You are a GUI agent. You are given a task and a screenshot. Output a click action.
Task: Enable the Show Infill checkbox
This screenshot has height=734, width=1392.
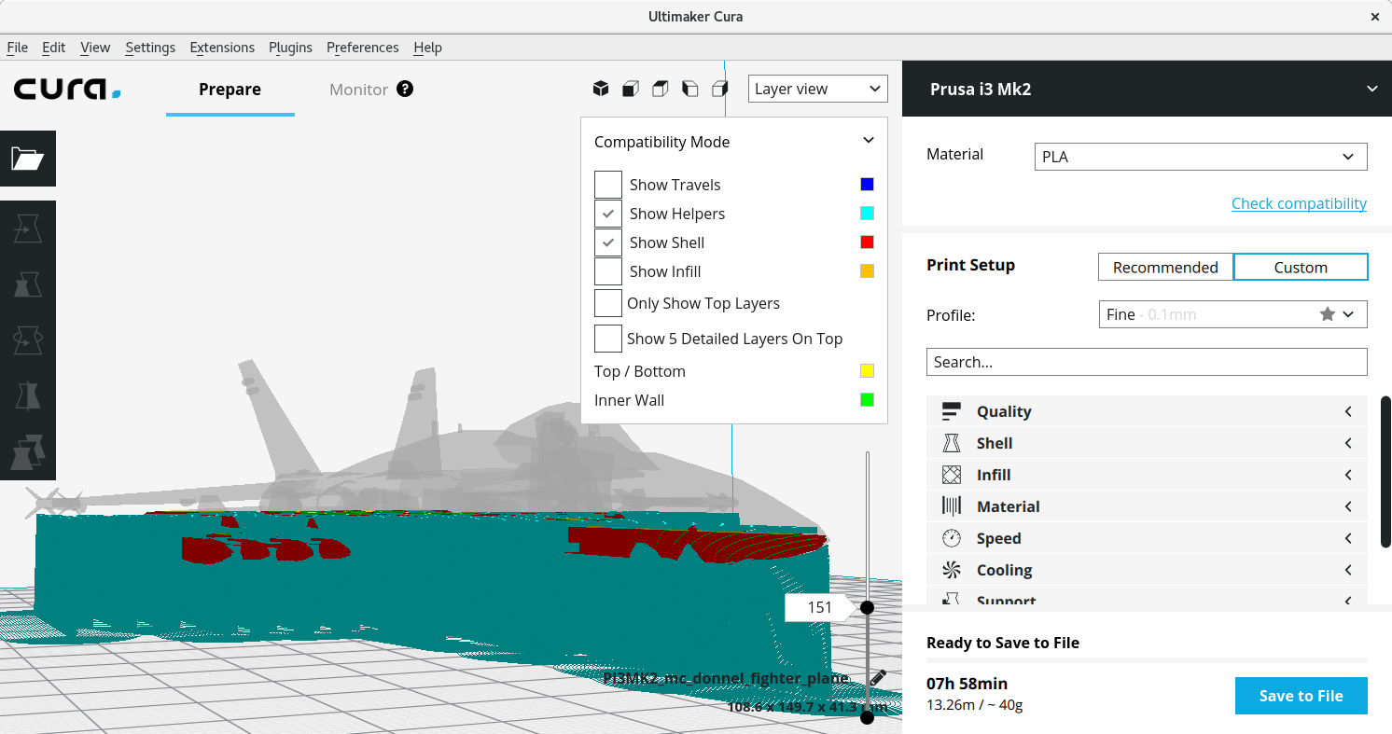pyautogui.click(x=608, y=271)
